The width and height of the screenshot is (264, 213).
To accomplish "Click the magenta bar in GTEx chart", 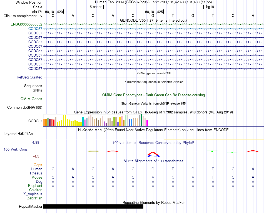I will pos(147,123).
